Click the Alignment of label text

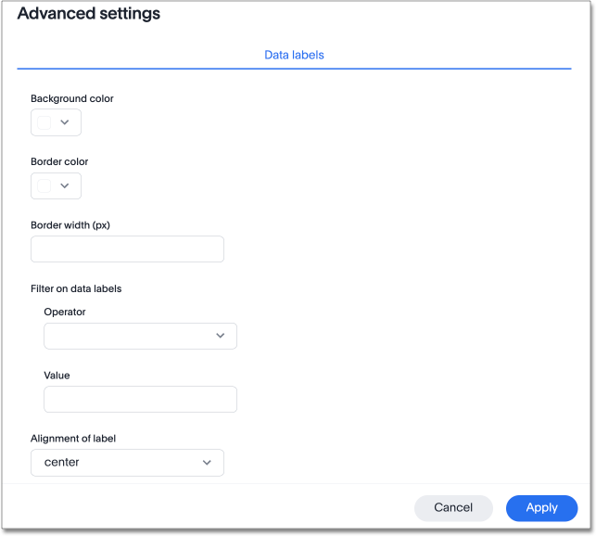(73, 438)
